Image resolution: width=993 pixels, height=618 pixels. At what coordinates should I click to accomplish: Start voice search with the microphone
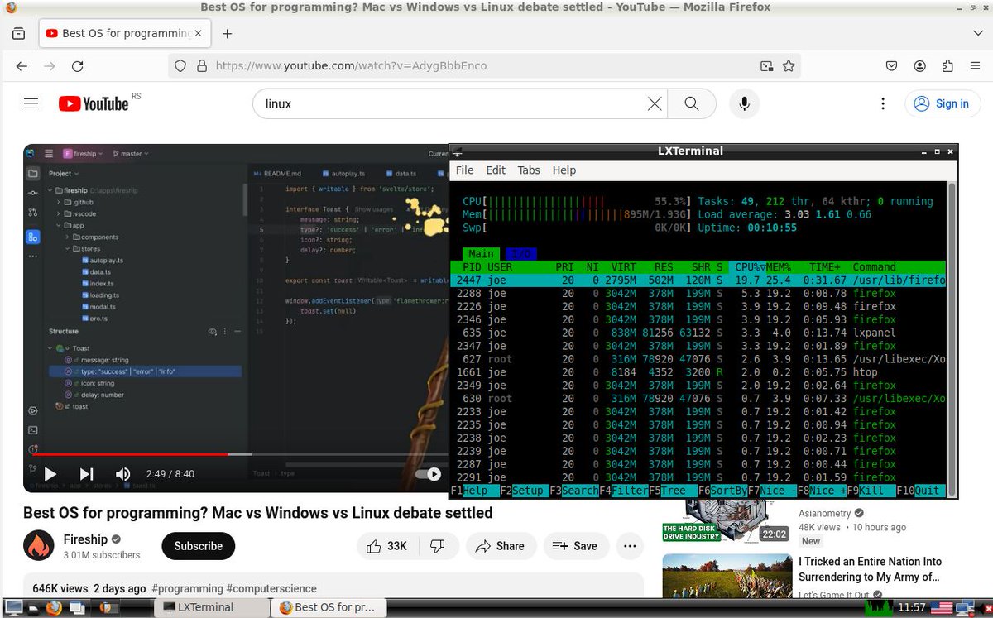click(745, 103)
